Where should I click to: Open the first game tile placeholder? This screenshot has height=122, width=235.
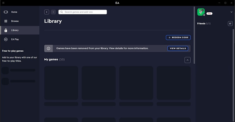point(61,83)
